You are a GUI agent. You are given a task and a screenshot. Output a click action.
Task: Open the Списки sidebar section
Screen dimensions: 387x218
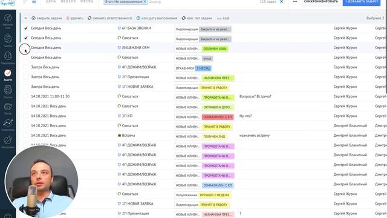pos(8,91)
